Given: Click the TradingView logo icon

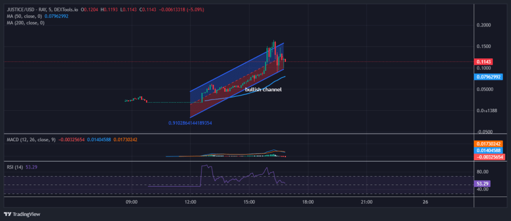Looking at the screenshot, I should tap(8, 215).
